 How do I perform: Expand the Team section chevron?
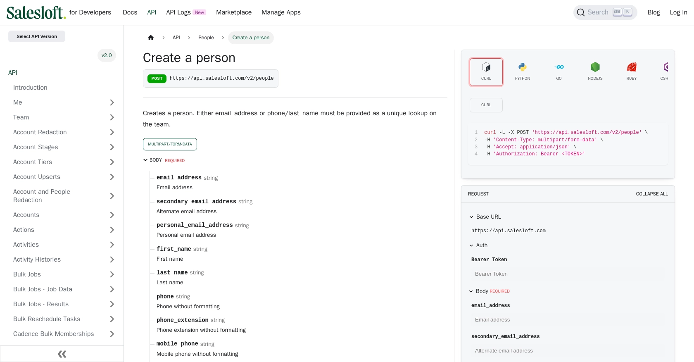pos(112,117)
